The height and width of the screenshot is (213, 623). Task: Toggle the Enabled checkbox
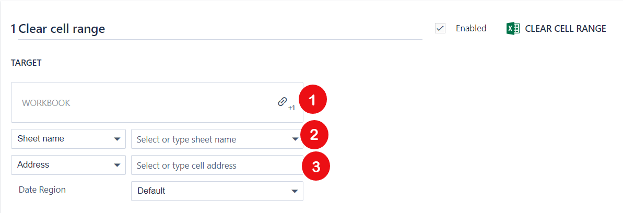click(440, 29)
